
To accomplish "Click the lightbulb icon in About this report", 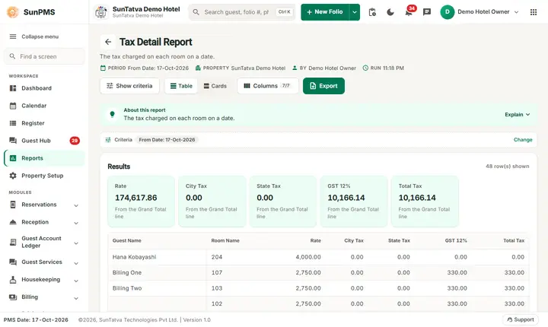I will 112,114.
